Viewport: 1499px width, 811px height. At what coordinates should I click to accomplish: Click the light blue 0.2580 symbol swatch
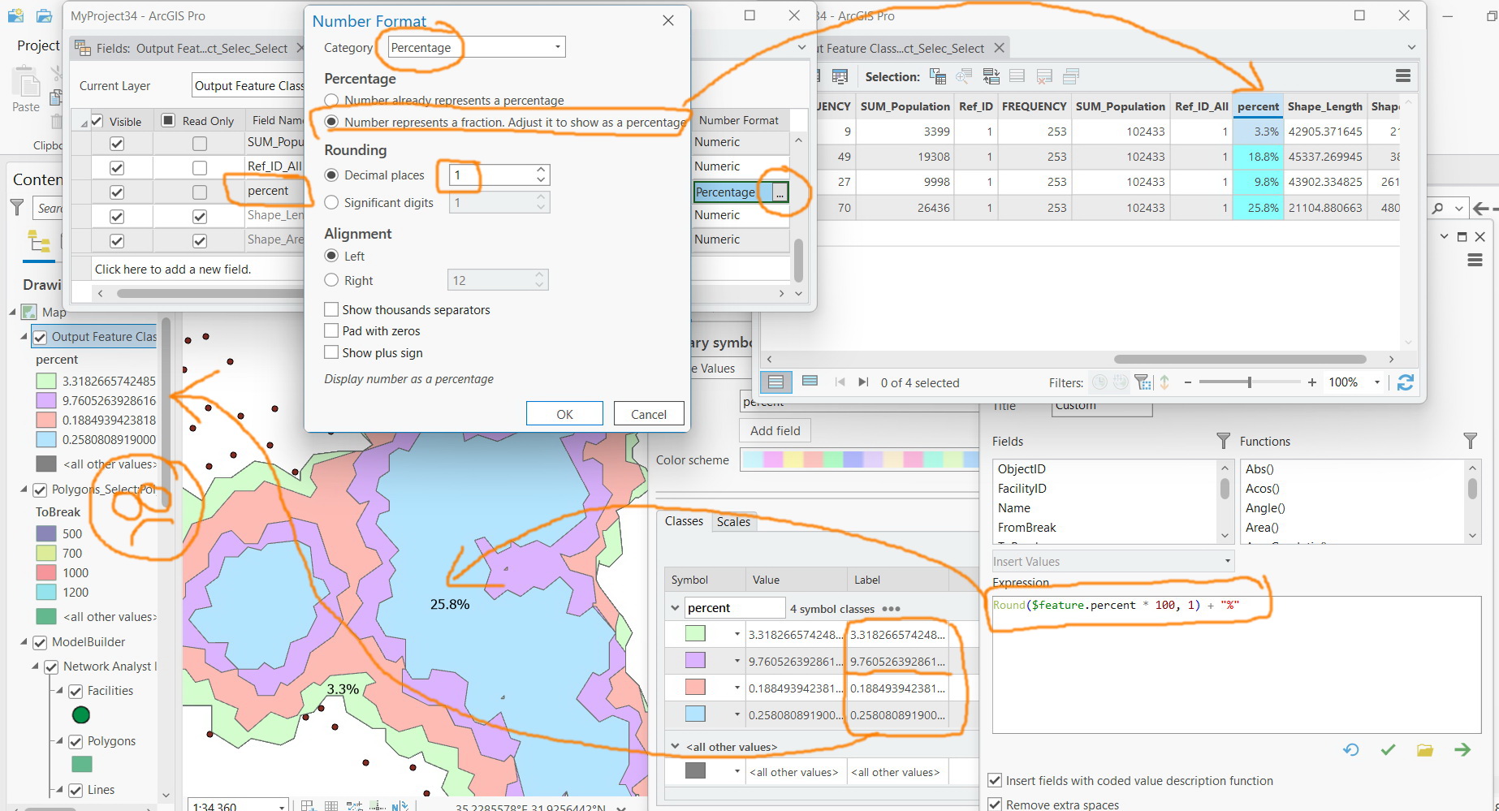tap(695, 714)
